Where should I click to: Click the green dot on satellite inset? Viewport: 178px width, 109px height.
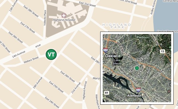coord(137,68)
